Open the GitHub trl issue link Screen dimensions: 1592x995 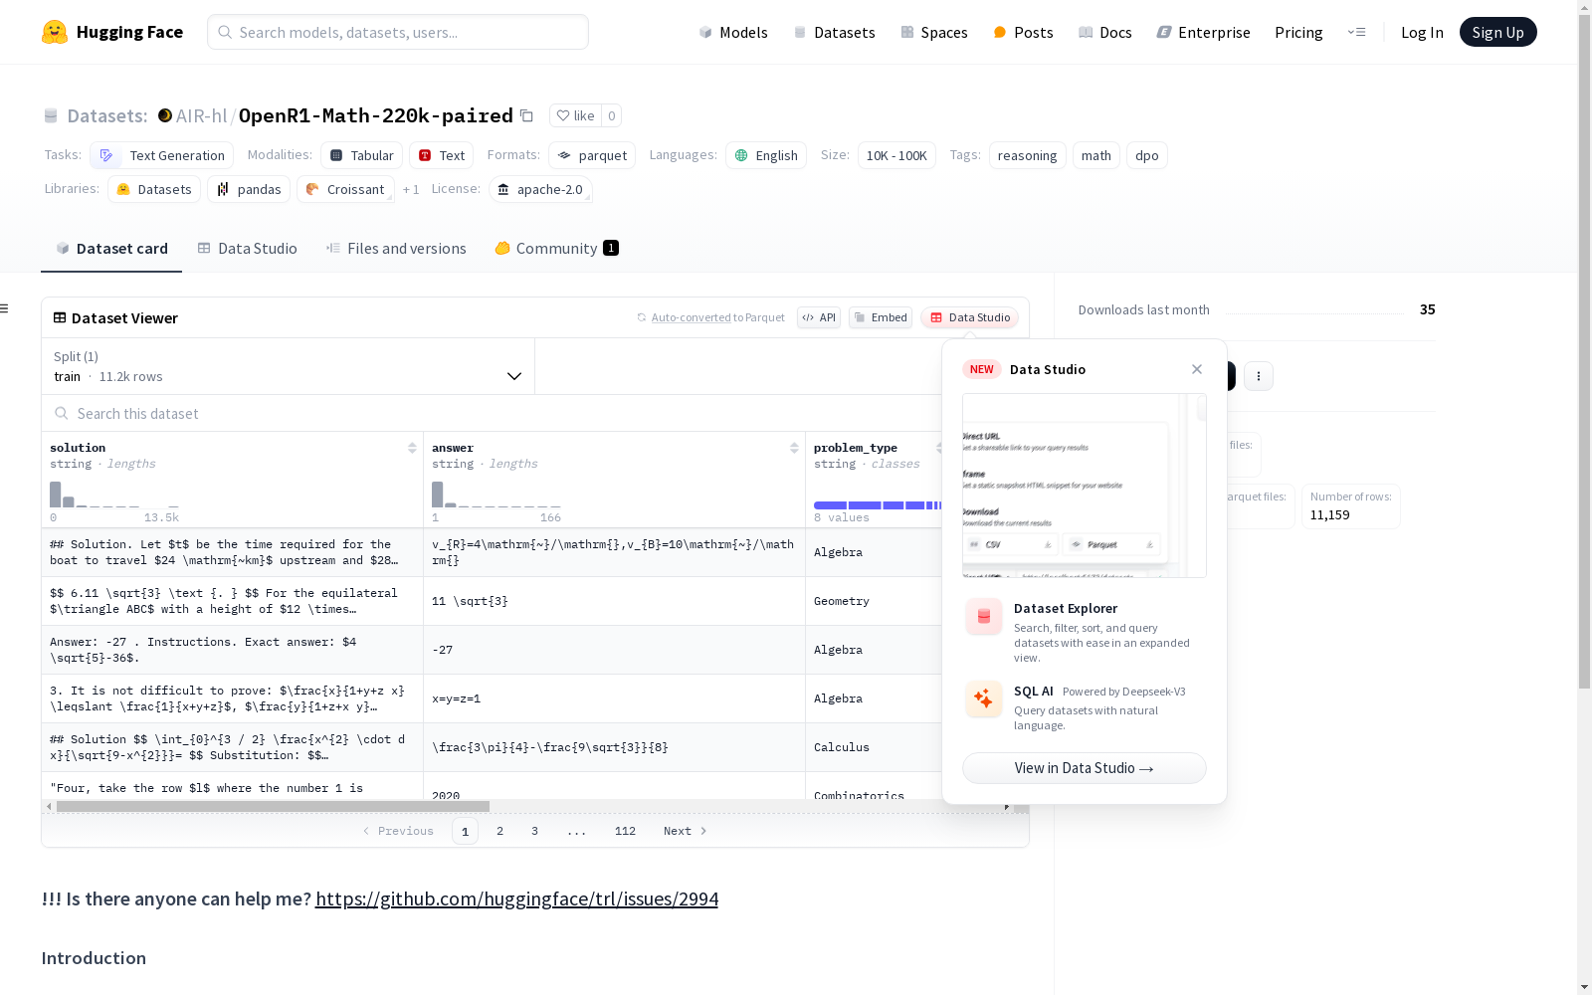(x=516, y=898)
